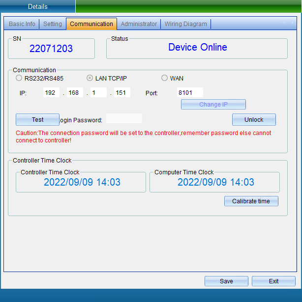Switch to the Setting tab
The image size is (302, 302).
(x=53, y=24)
